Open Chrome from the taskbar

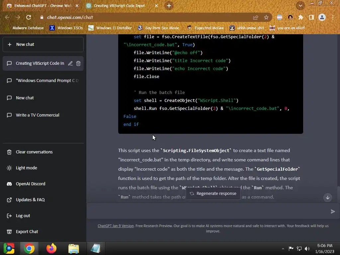click(x=29, y=248)
